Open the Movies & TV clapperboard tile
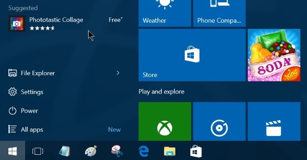Image resolution: width=307 pixels, height=160 pixels. (274, 122)
